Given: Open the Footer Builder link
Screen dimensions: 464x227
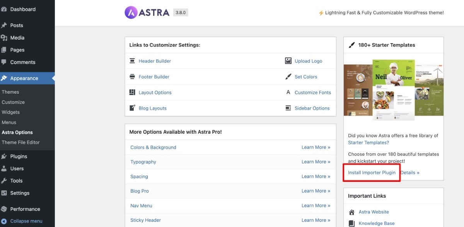Looking at the screenshot, I should pyautogui.click(x=154, y=77).
